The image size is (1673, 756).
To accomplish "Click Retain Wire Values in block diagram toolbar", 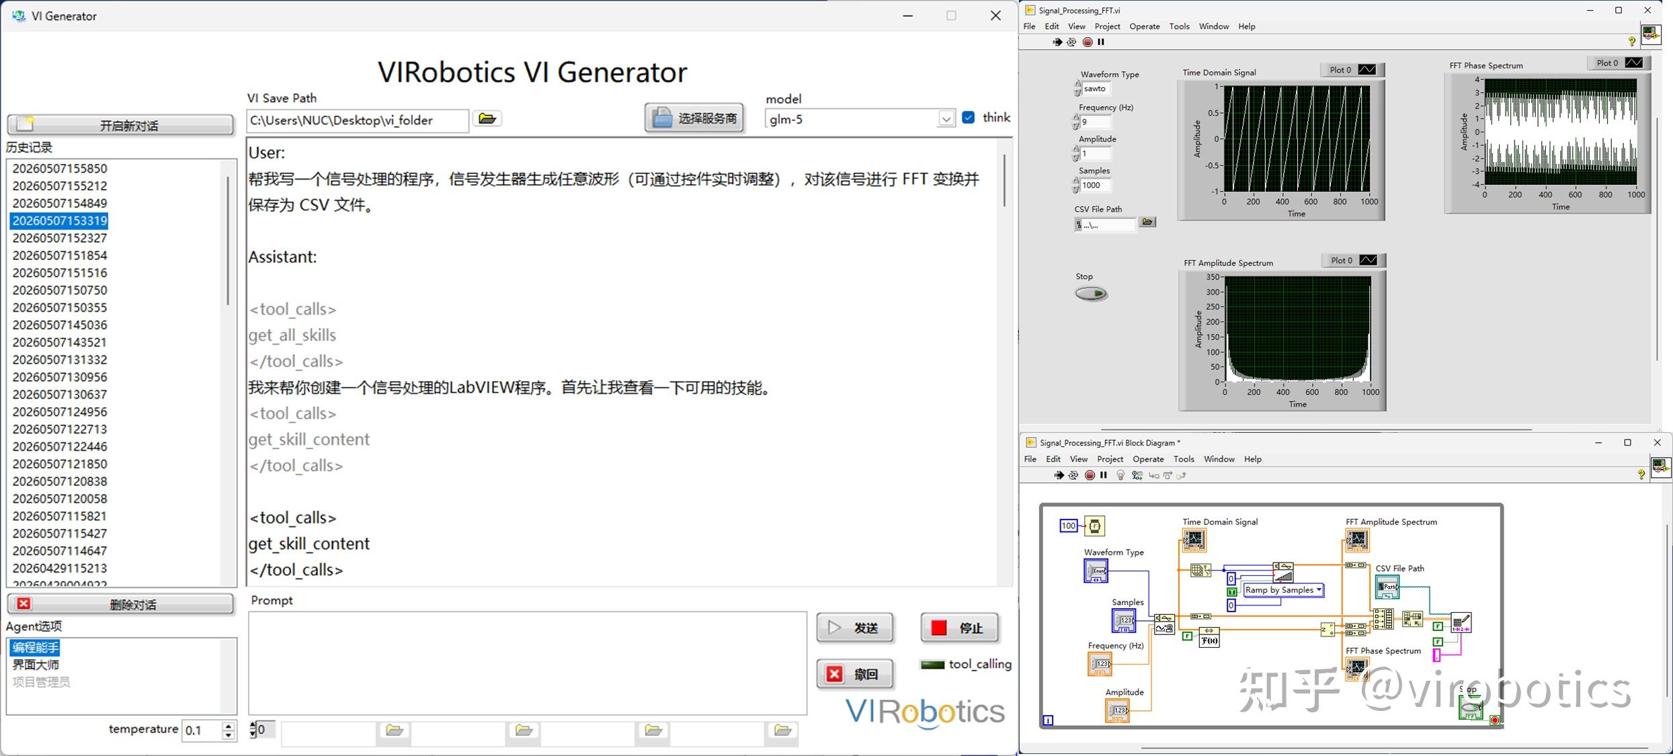I will 1137,475.
